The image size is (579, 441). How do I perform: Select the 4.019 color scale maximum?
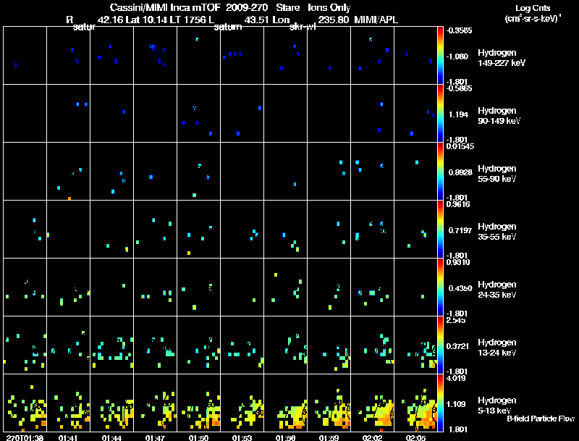pyautogui.click(x=456, y=378)
